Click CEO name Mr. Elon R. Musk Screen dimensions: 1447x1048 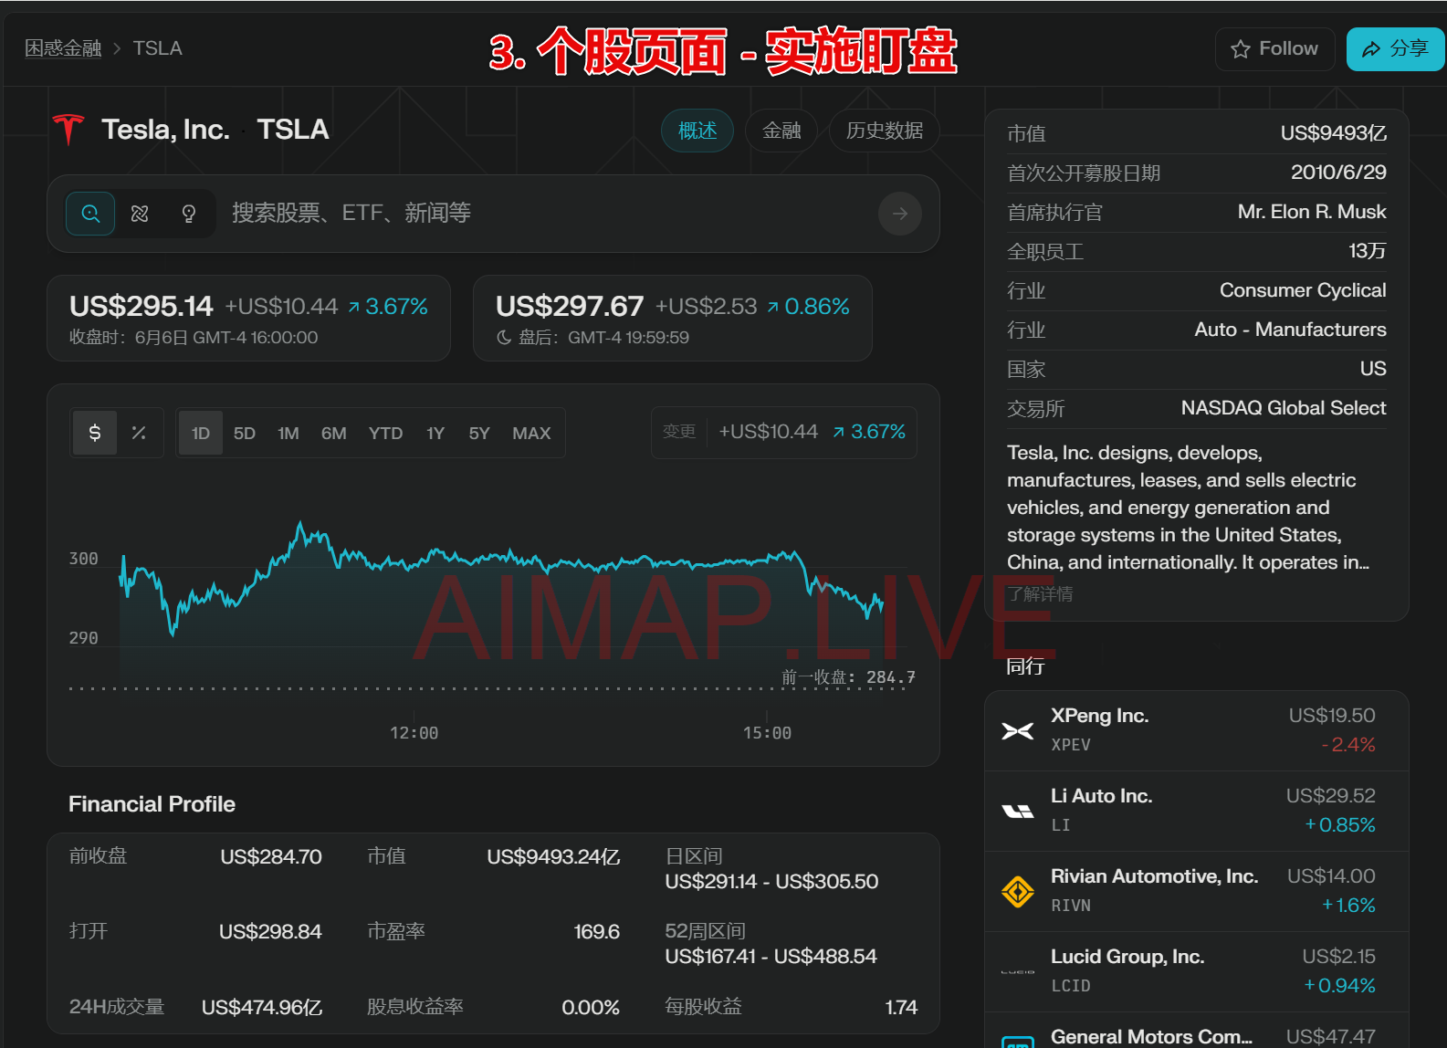pyautogui.click(x=1312, y=212)
